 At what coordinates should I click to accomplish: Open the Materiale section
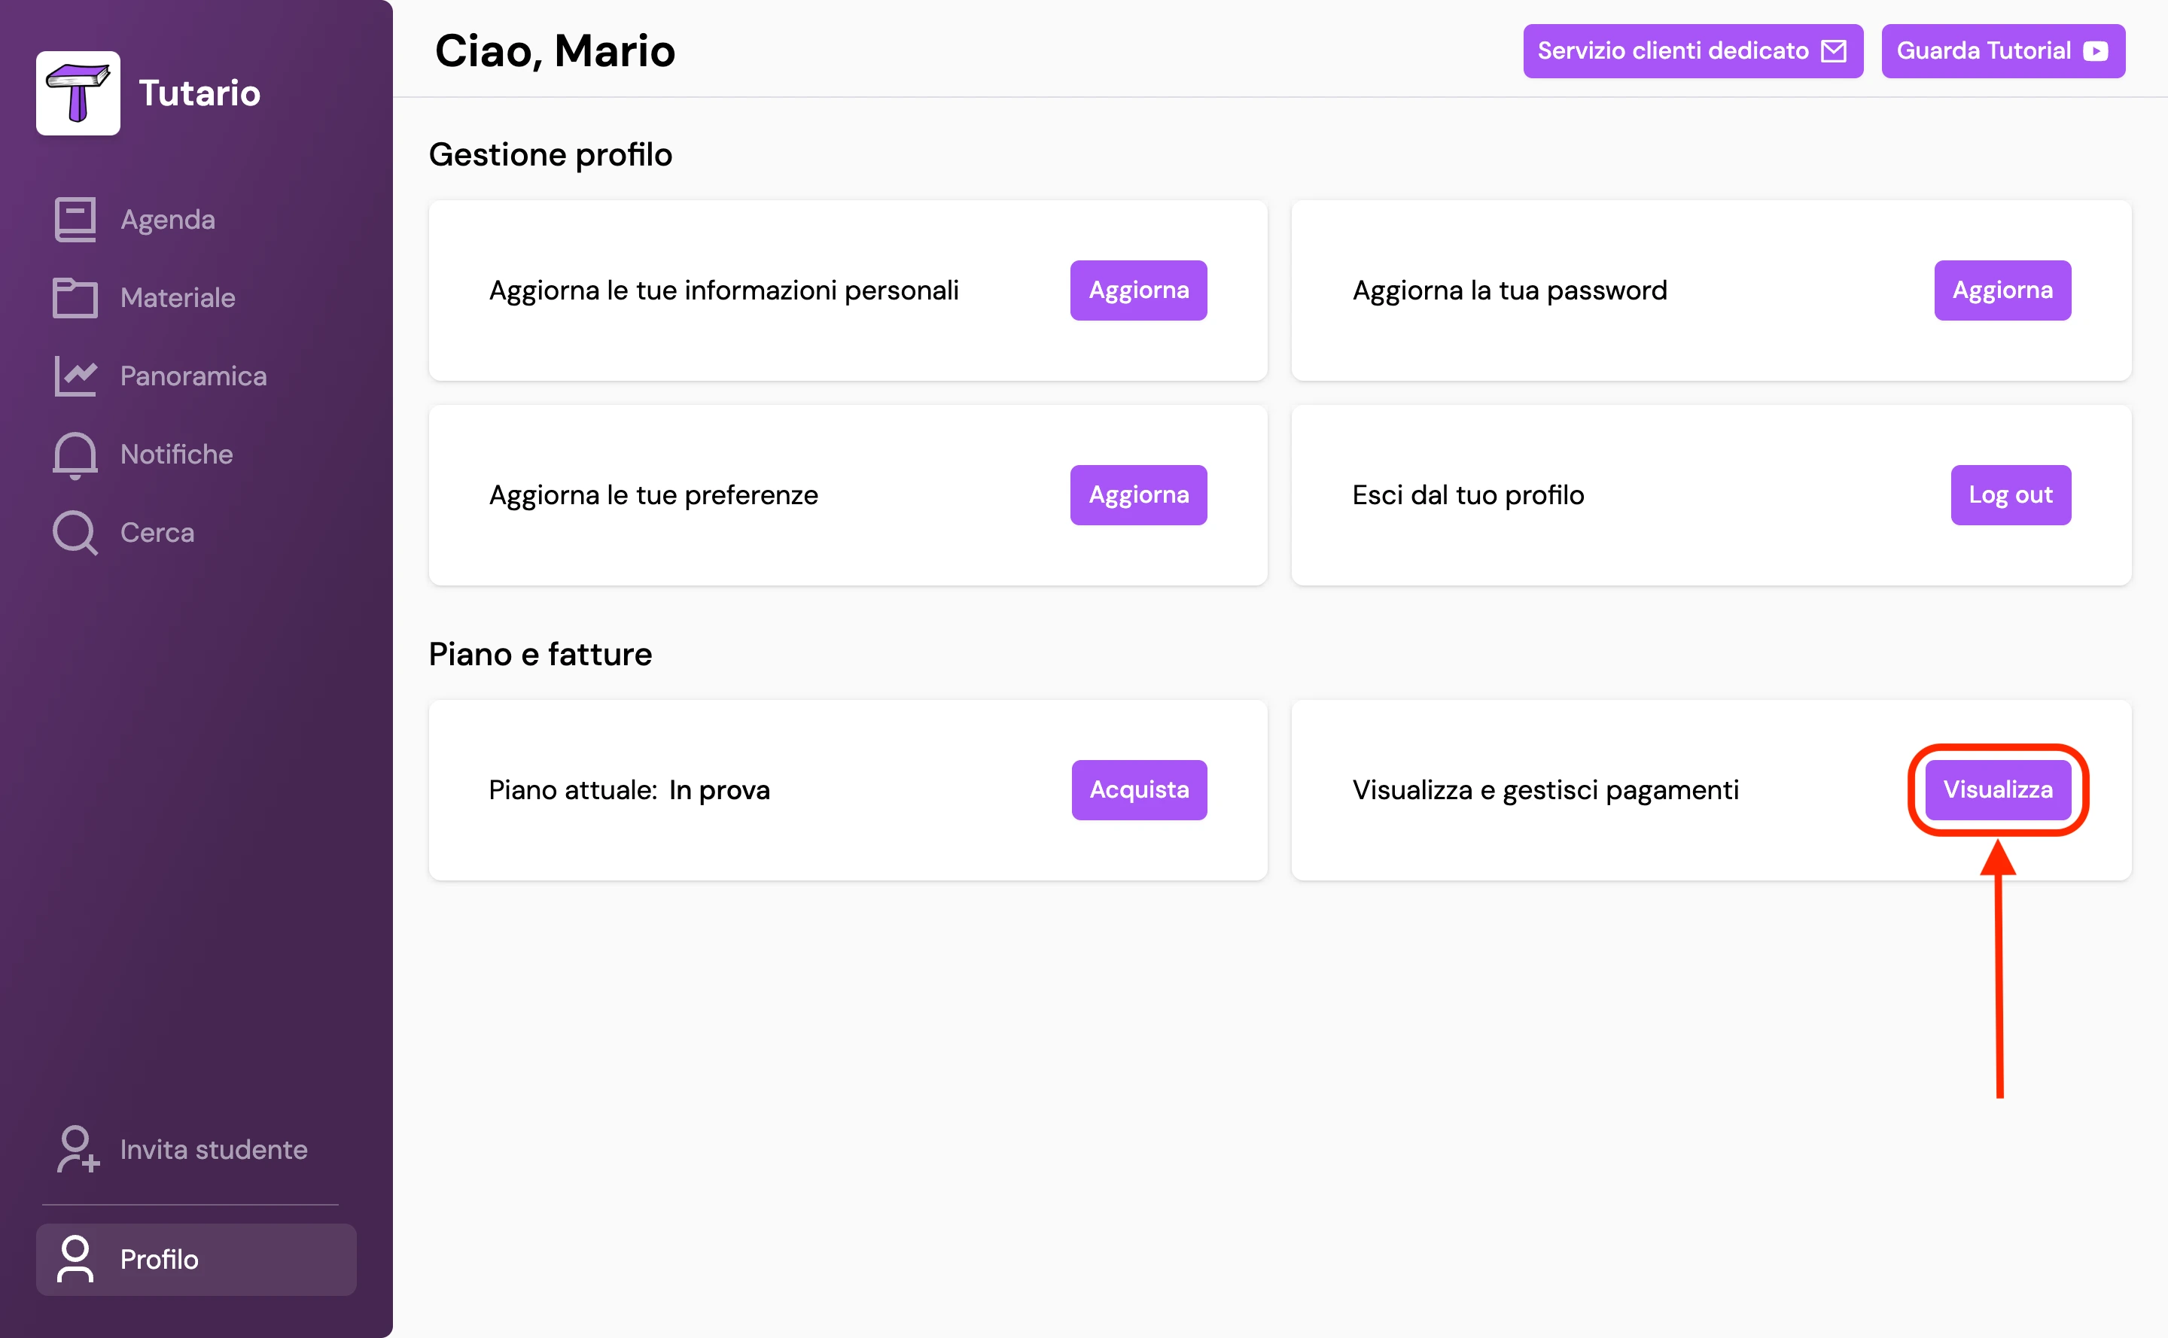click(176, 298)
